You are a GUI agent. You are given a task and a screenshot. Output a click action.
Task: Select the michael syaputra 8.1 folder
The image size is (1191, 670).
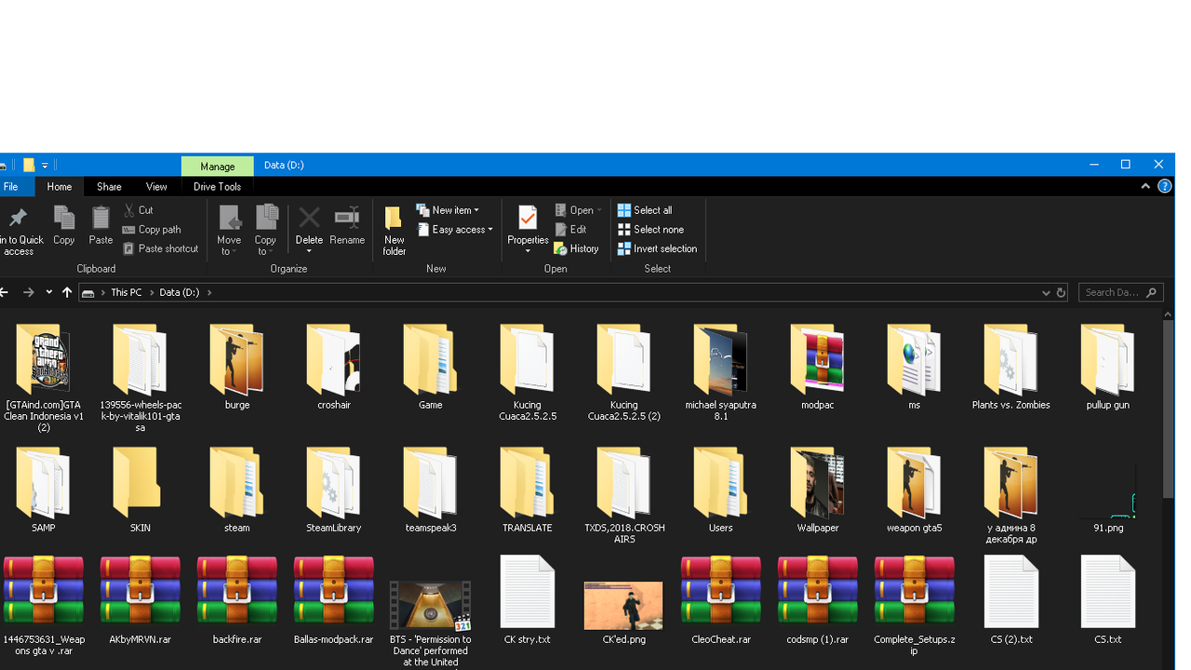721,372
